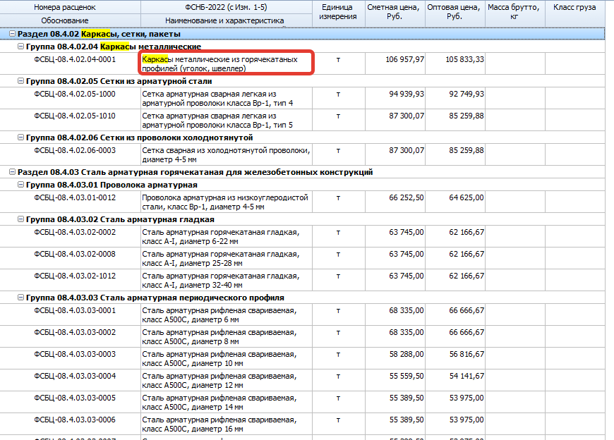Image resolution: width=614 pixels, height=440 pixels.
Task: Select the Группа 08.4.03.02 Сталь арматурная гладкая label
Action: click(120, 219)
